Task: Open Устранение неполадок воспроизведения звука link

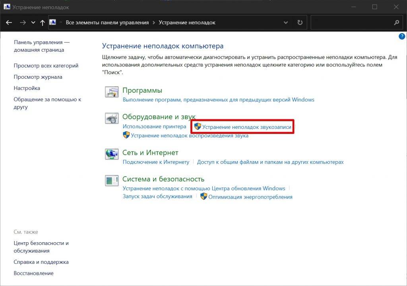Action: [189, 136]
